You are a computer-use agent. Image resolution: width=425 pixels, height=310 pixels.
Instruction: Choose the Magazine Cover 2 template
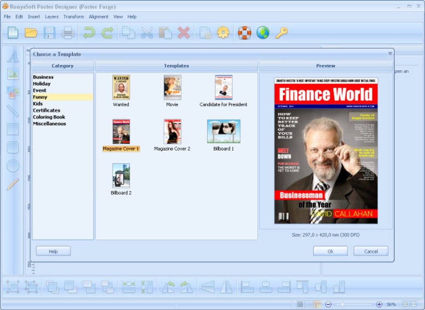172,131
